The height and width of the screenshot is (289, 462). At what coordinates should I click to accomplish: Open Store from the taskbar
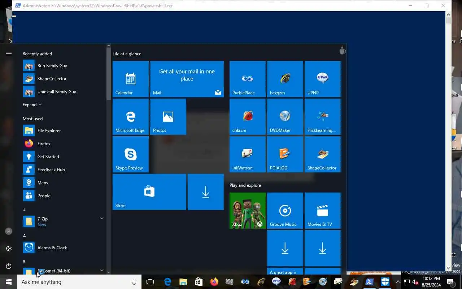tap(199, 282)
